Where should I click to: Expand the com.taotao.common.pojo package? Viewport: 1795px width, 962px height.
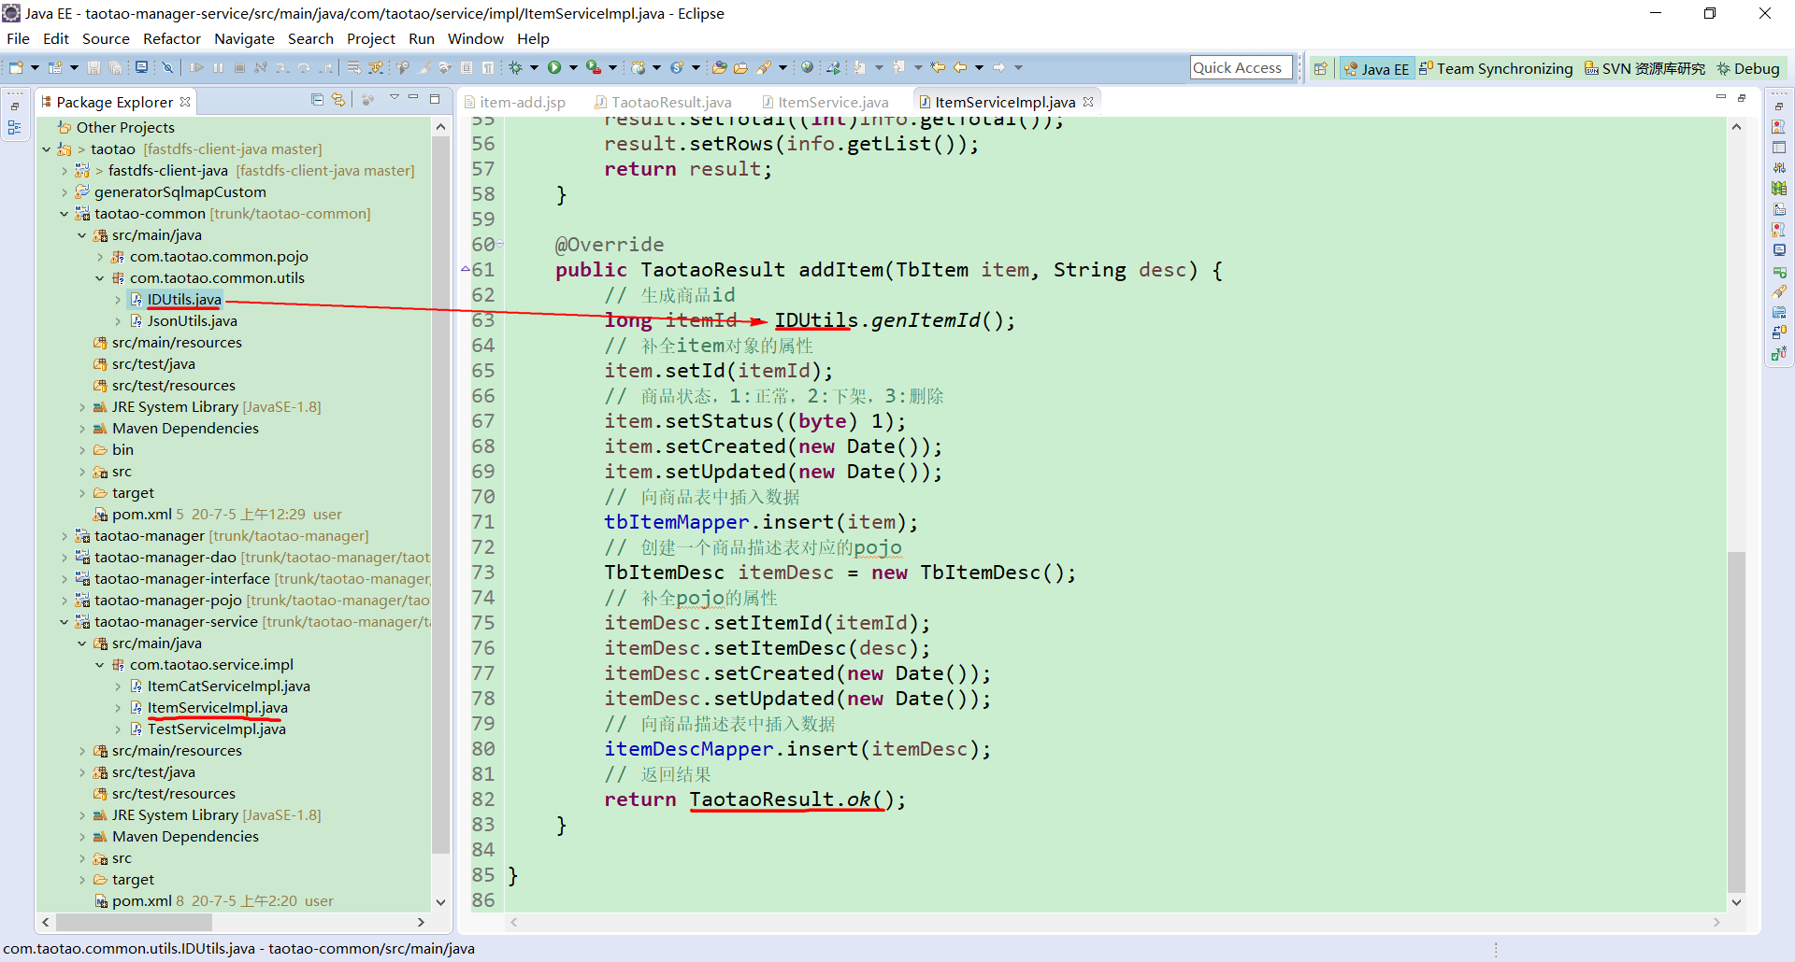100,257
